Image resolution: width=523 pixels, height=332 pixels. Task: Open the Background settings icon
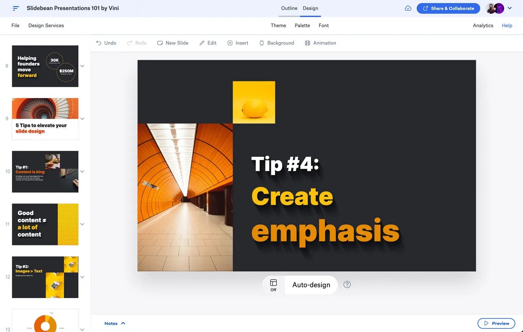coord(261,43)
